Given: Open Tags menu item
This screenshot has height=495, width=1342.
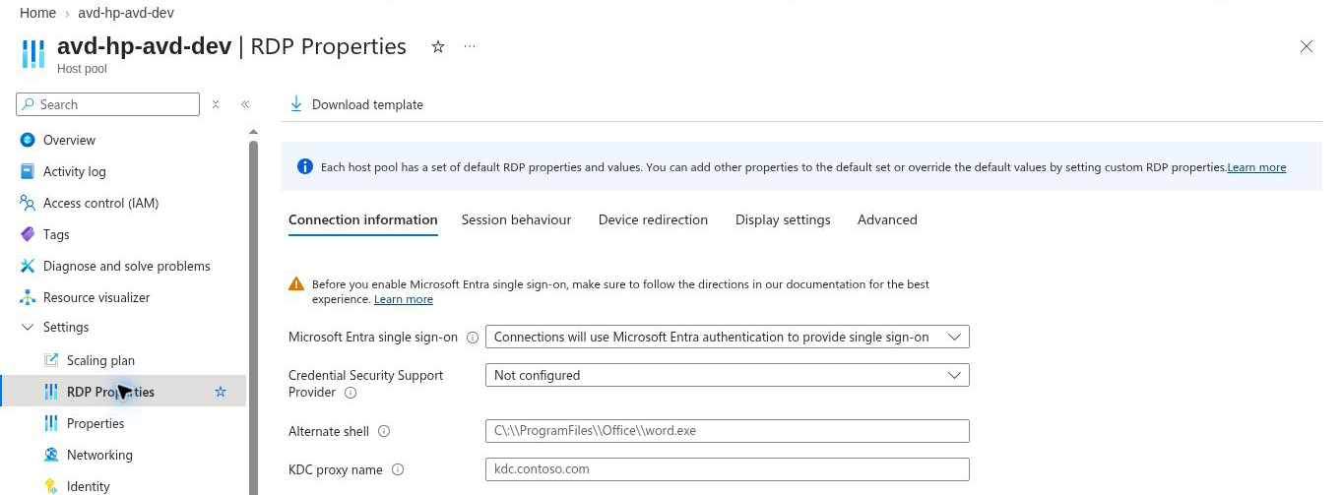Looking at the screenshot, I should pos(56,234).
